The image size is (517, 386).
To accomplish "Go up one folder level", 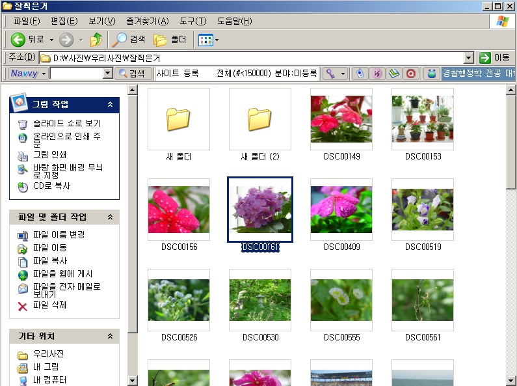I will point(96,40).
